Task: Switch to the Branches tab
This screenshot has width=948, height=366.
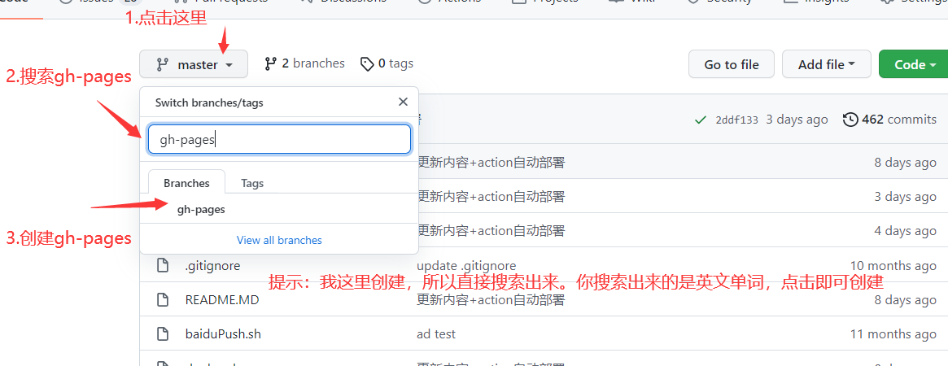Action: [x=186, y=183]
